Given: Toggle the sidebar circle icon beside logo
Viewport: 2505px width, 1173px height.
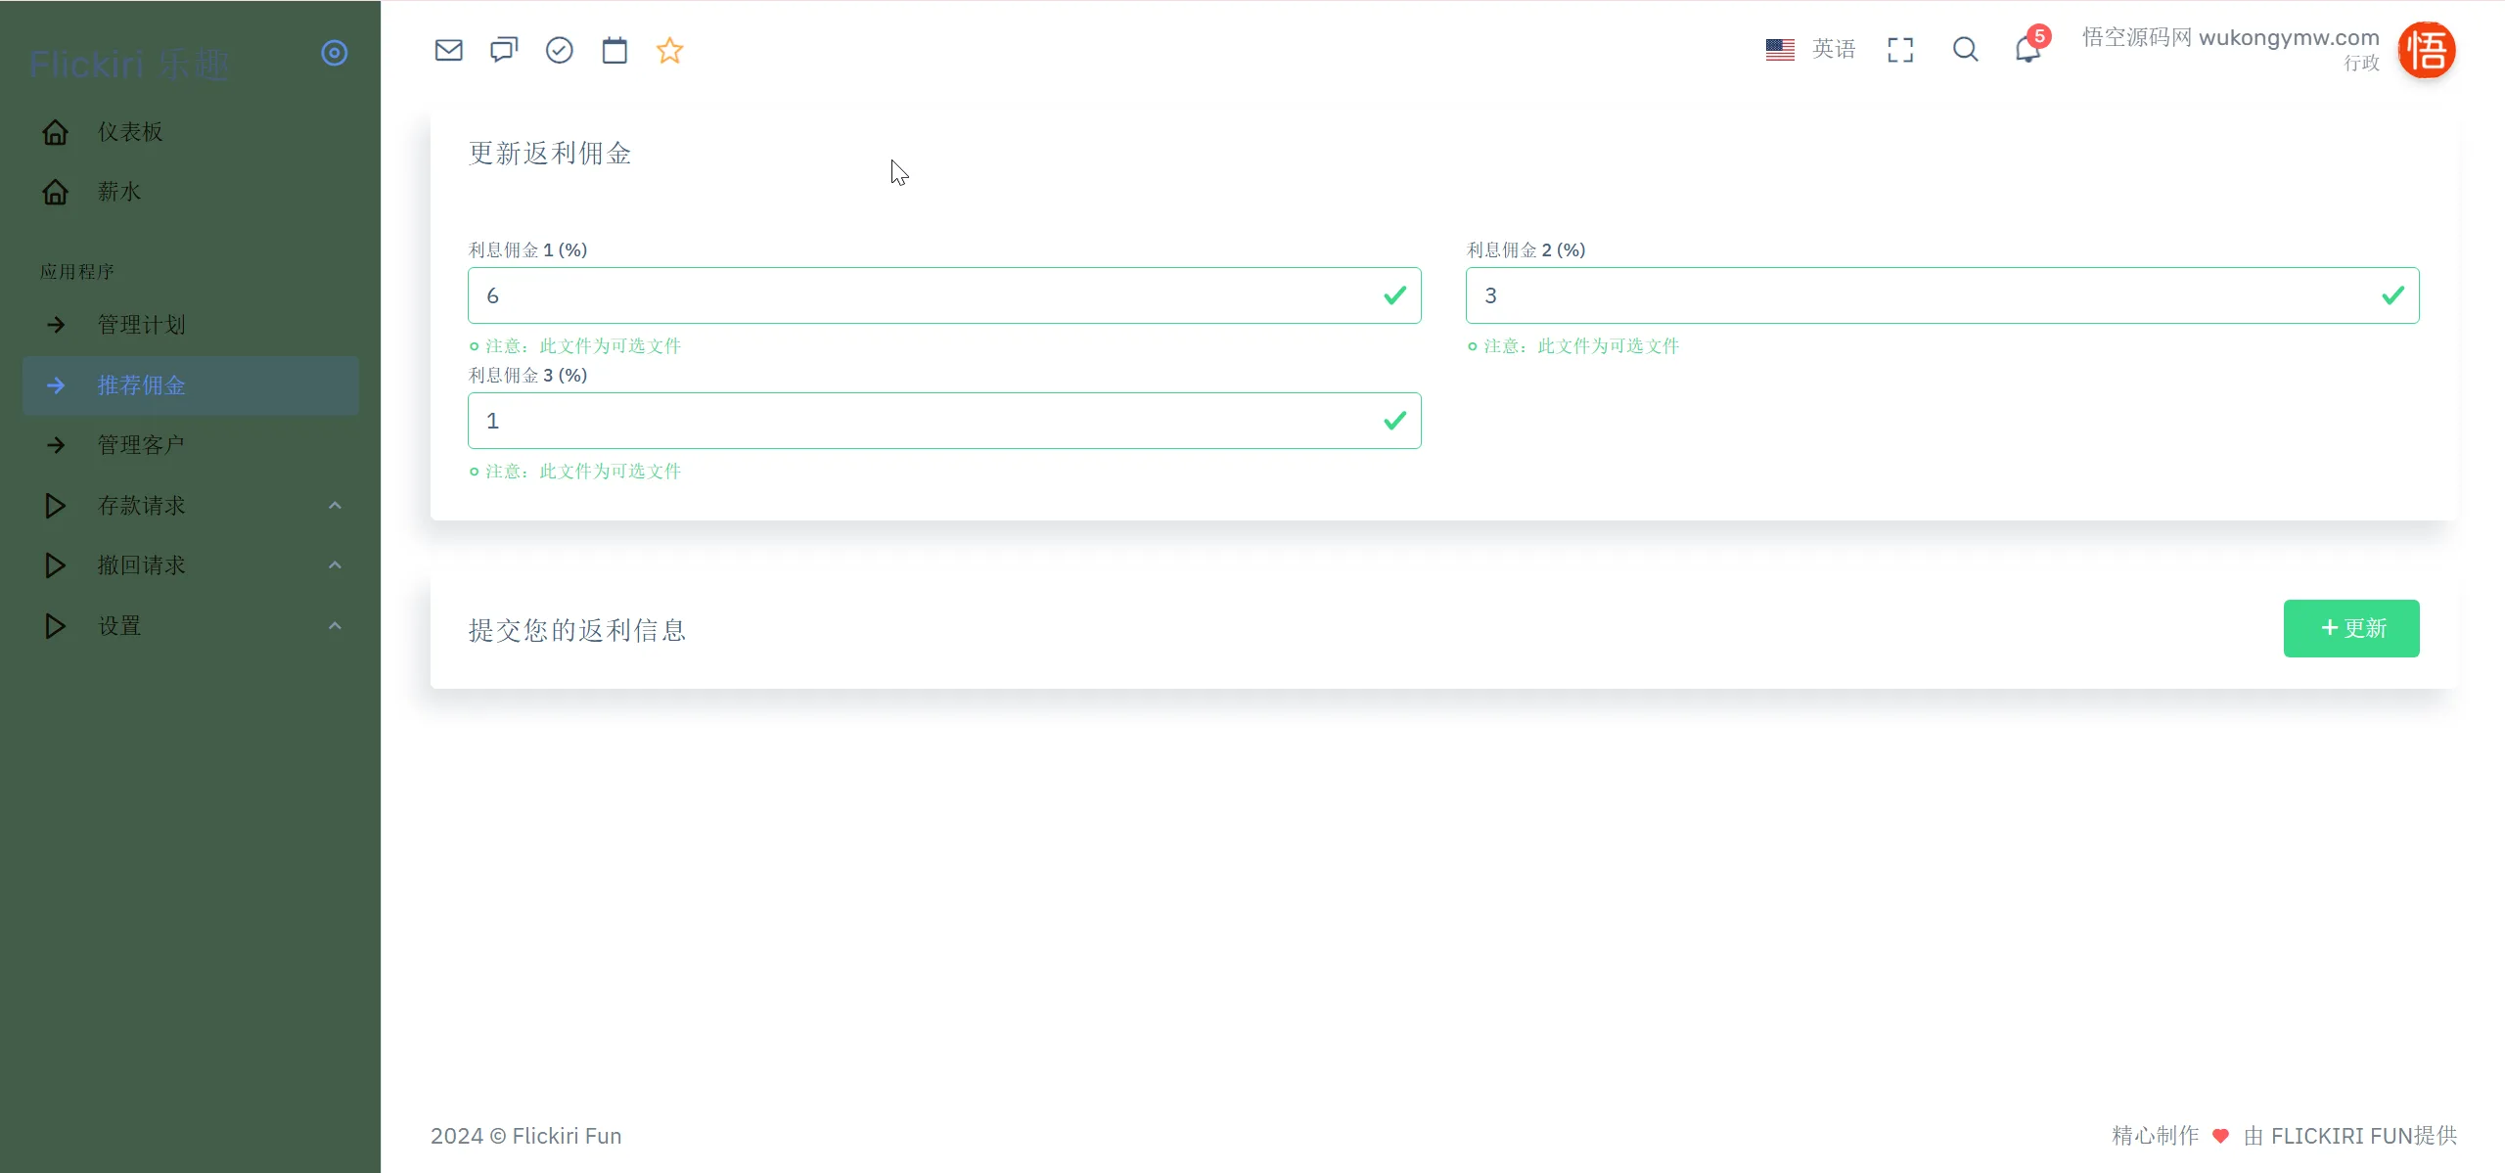Looking at the screenshot, I should click(x=335, y=53).
